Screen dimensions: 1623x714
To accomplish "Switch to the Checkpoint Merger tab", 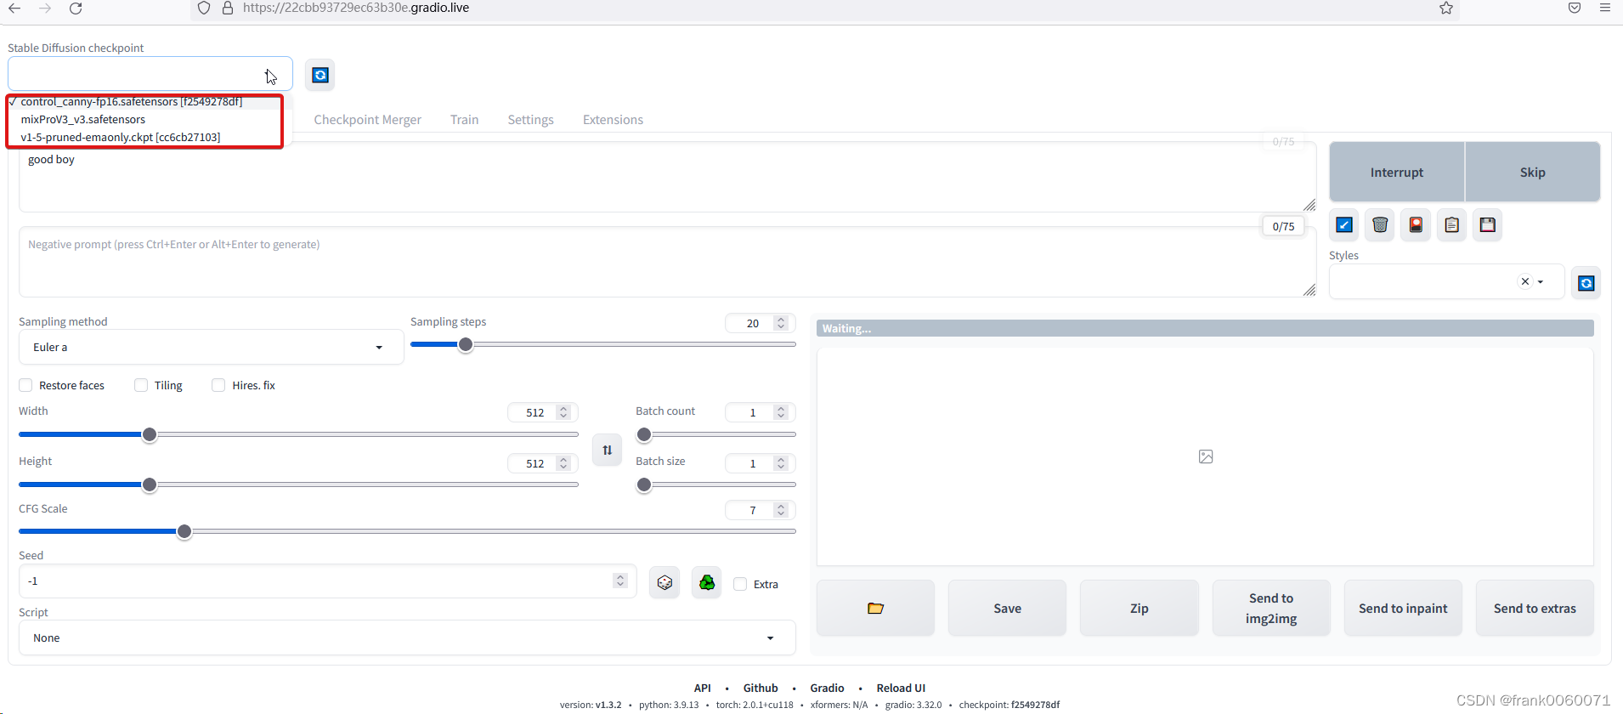I will [367, 120].
